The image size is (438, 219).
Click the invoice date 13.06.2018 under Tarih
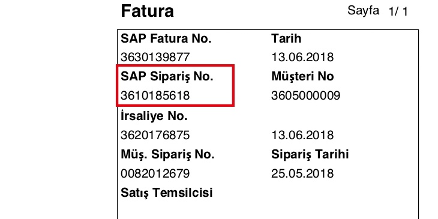(x=302, y=58)
